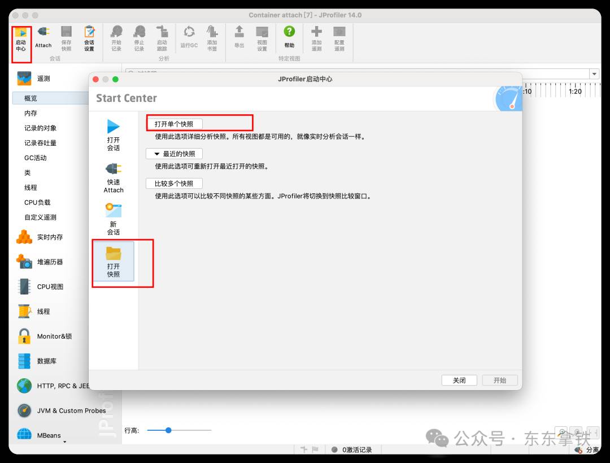Open the dropdown arrow beside the filter field
Viewport: 610px width, 463px height.
point(594,73)
